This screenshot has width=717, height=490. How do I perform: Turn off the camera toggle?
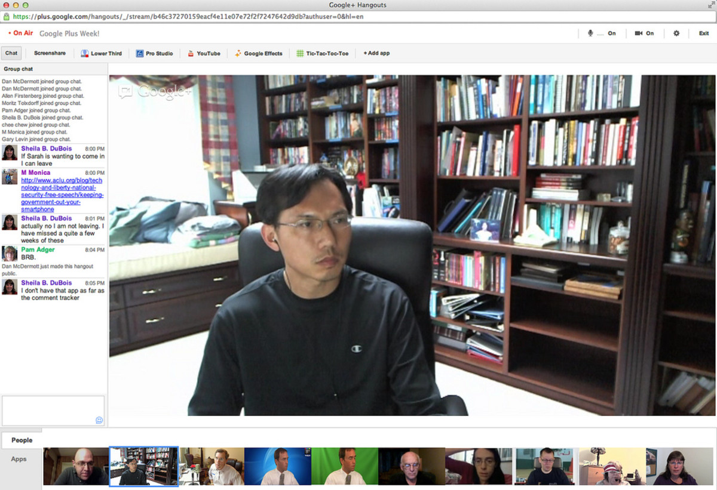pyautogui.click(x=644, y=33)
